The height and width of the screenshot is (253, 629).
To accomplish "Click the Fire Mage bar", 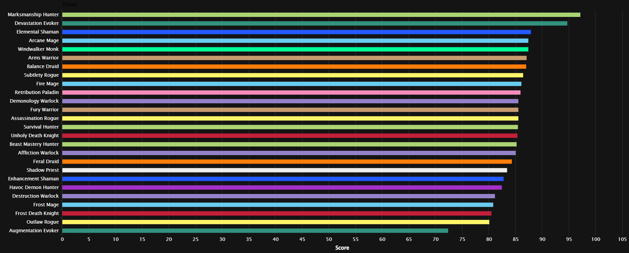I will pos(292,84).
